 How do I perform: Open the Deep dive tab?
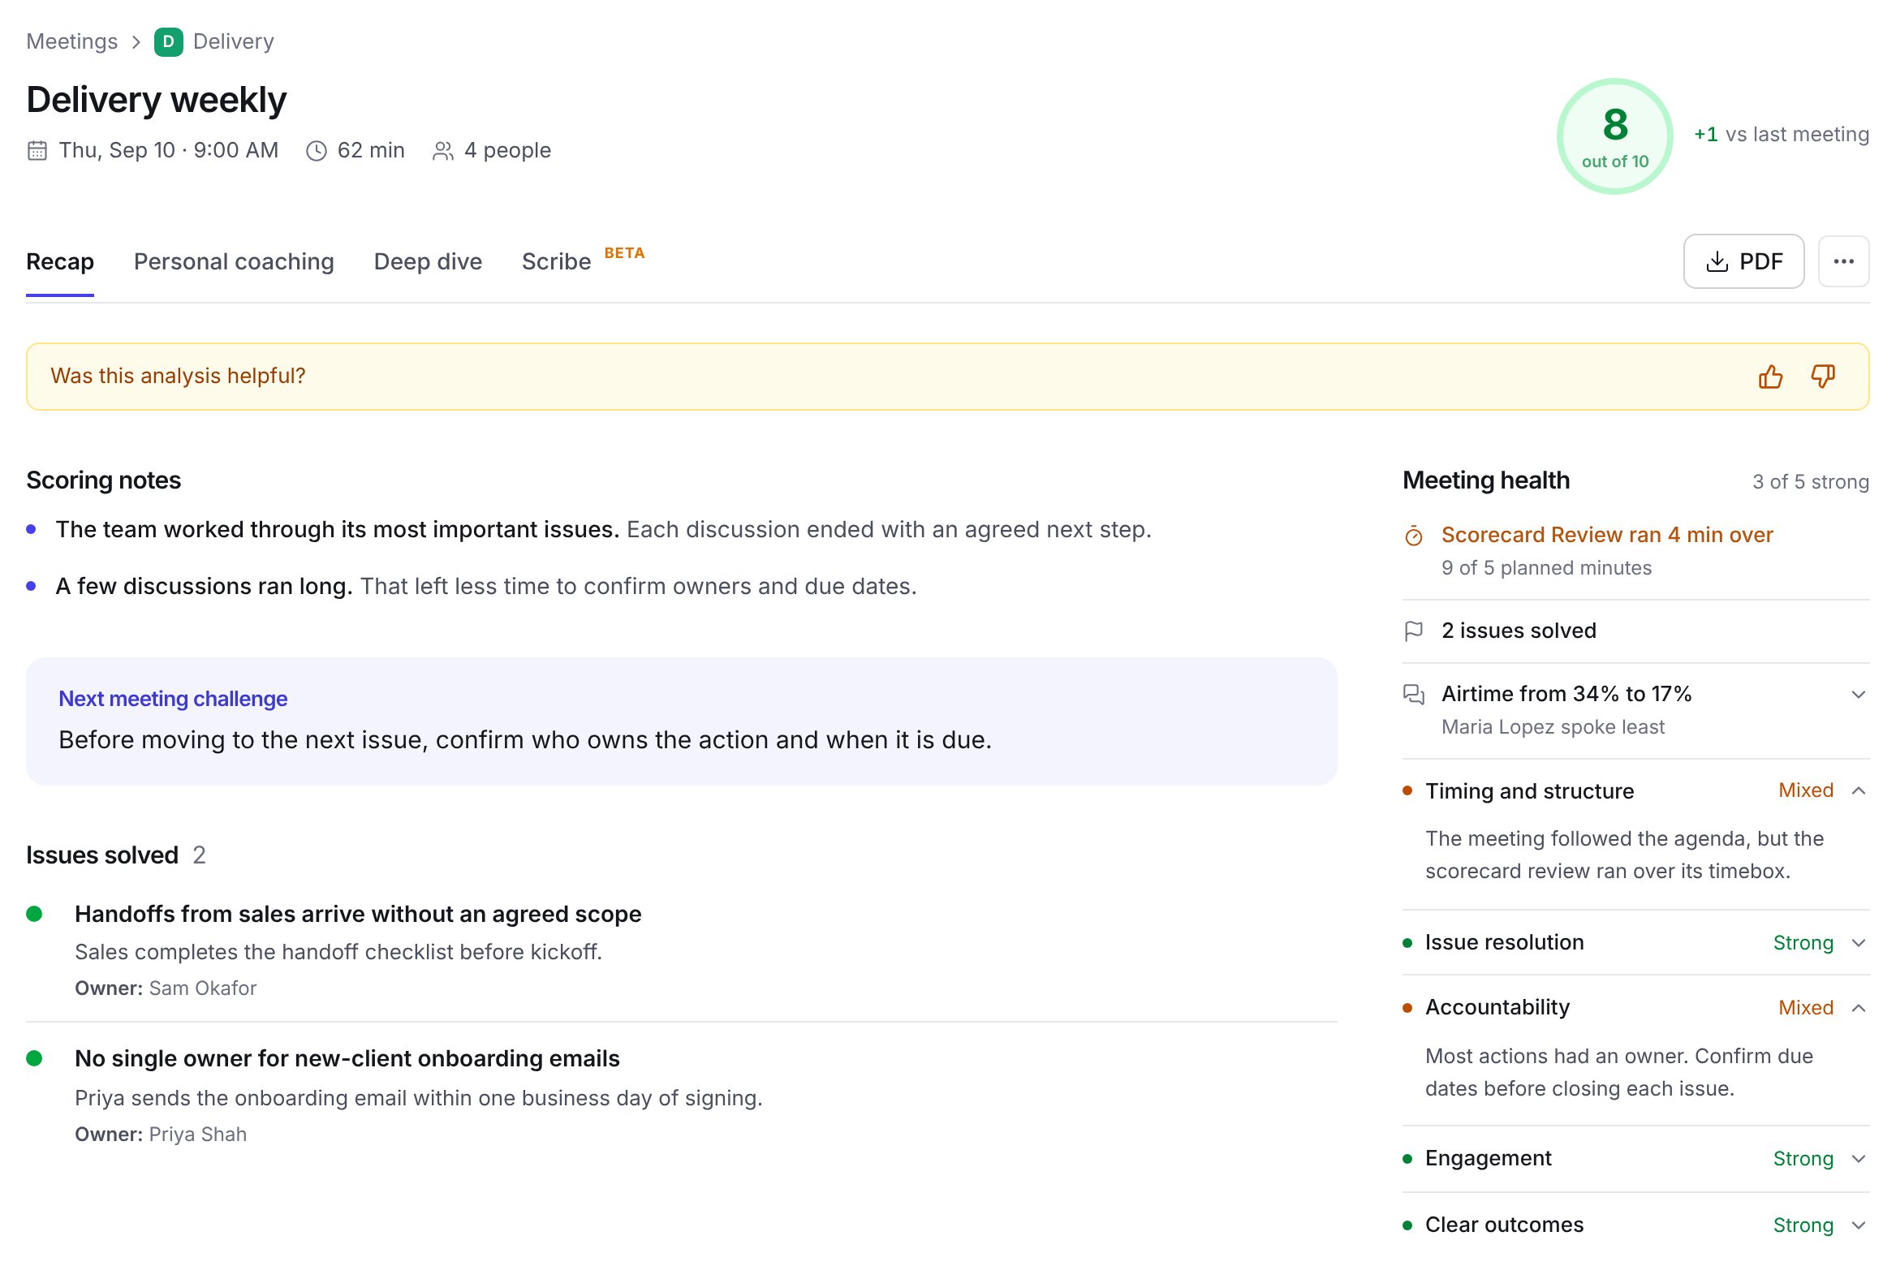point(428,262)
